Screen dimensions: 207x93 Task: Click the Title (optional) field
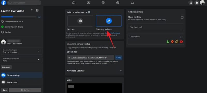[156, 27]
